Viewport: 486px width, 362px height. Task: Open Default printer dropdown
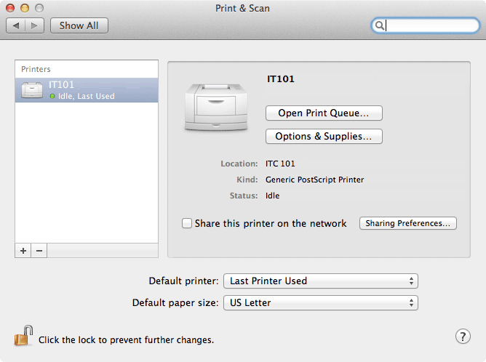321,281
